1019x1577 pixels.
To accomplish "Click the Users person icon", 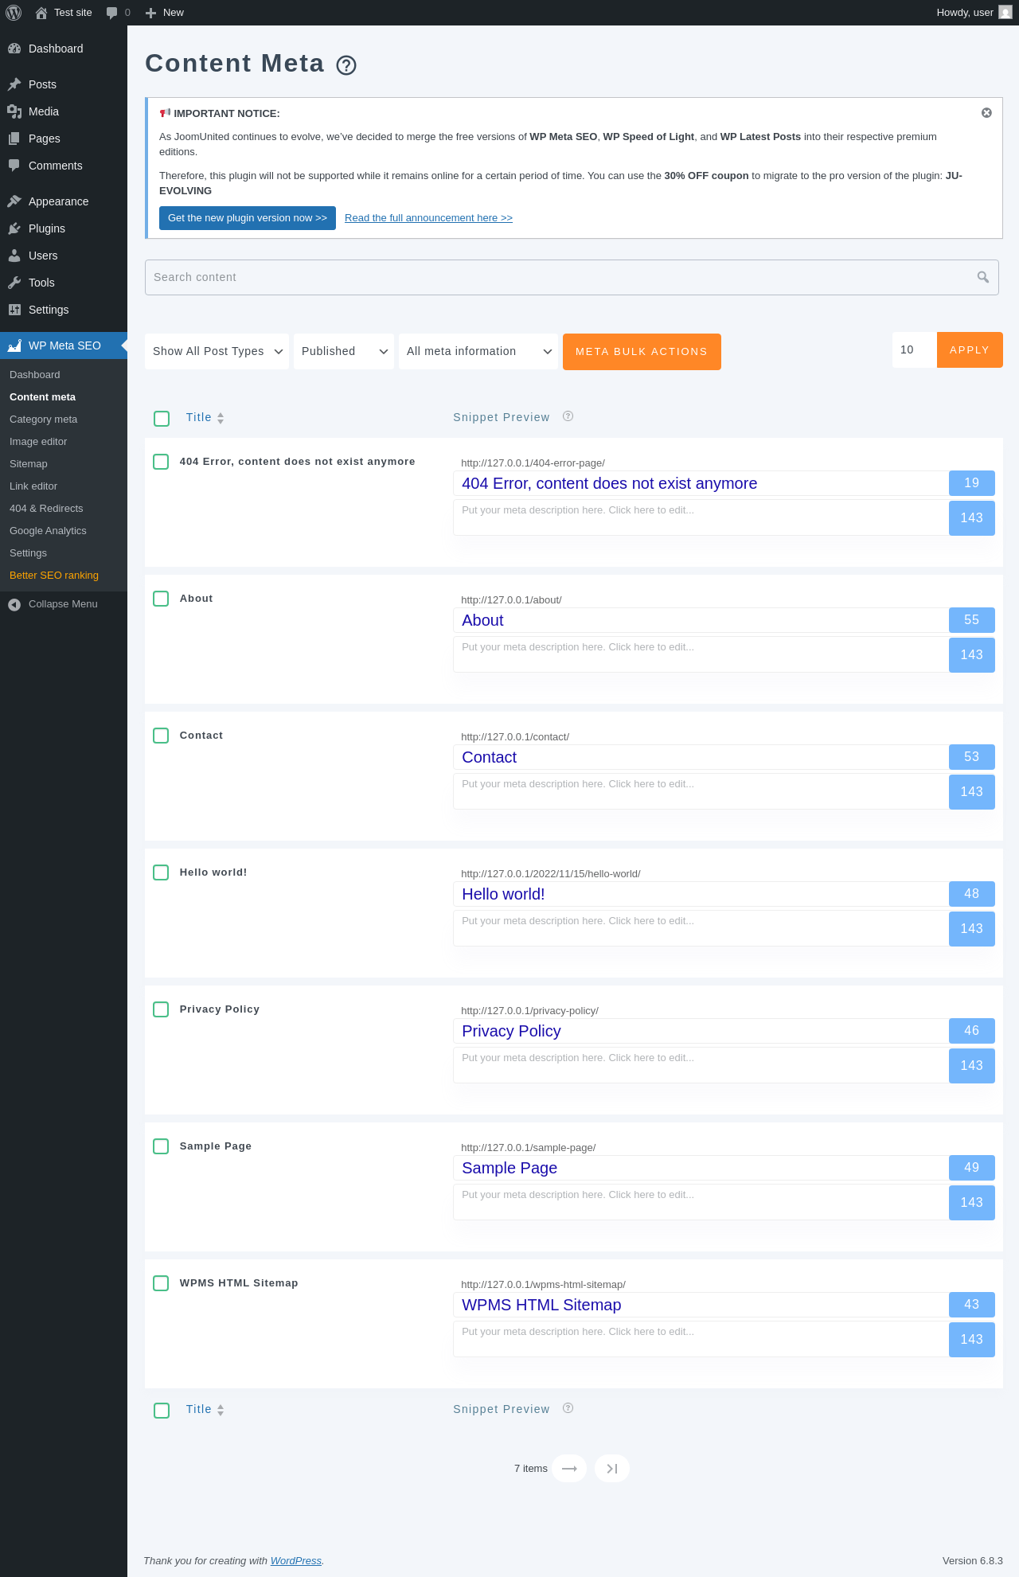I will 14,256.
